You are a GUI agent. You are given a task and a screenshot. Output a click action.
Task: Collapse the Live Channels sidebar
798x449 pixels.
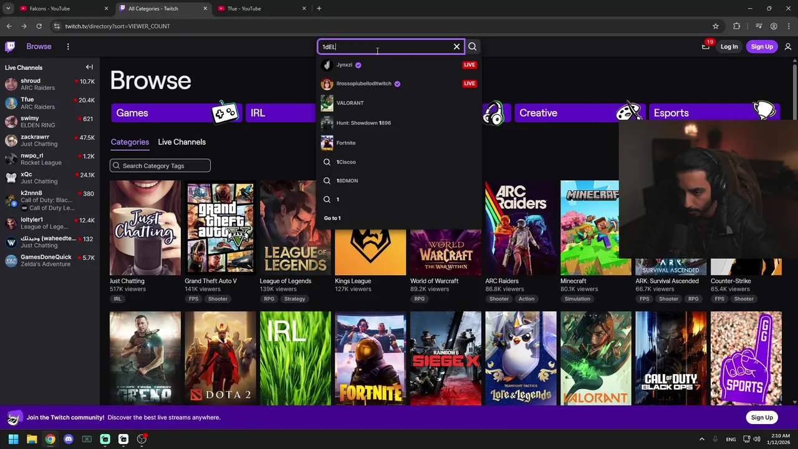point(89,67)
